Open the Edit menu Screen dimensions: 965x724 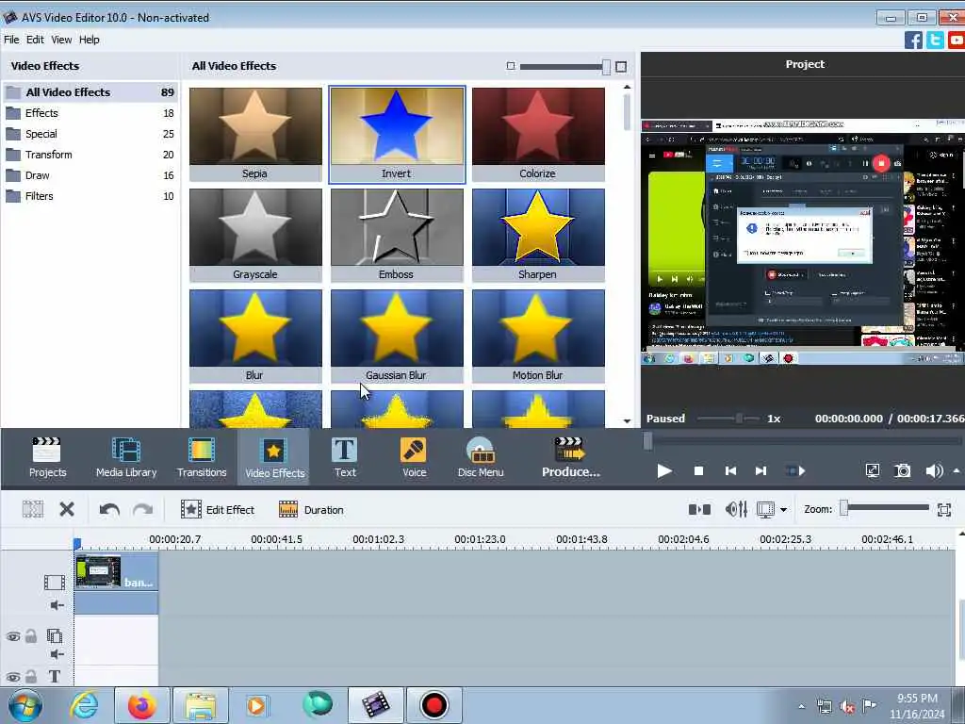point(35,40)
